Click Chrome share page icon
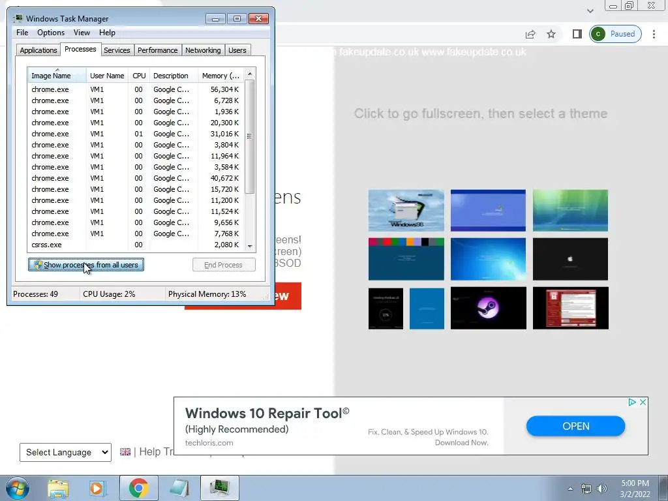Image resolution: width=668 pixels, height=501 pixels. coord(530,34)
